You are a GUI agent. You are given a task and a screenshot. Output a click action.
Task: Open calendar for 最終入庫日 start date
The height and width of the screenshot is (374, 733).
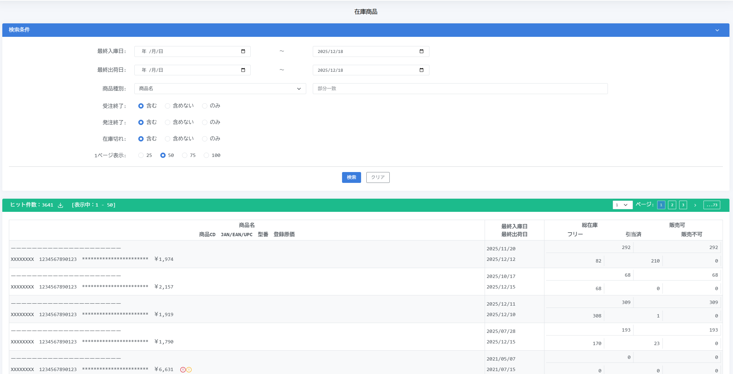243,51
